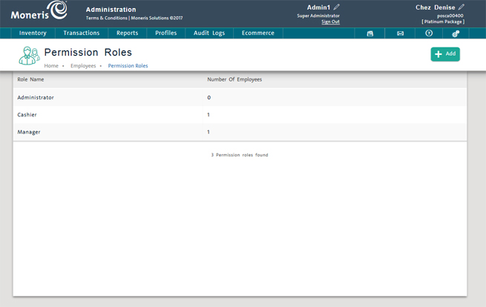
Task: Select the Manager role row
Action: (240, 132)
